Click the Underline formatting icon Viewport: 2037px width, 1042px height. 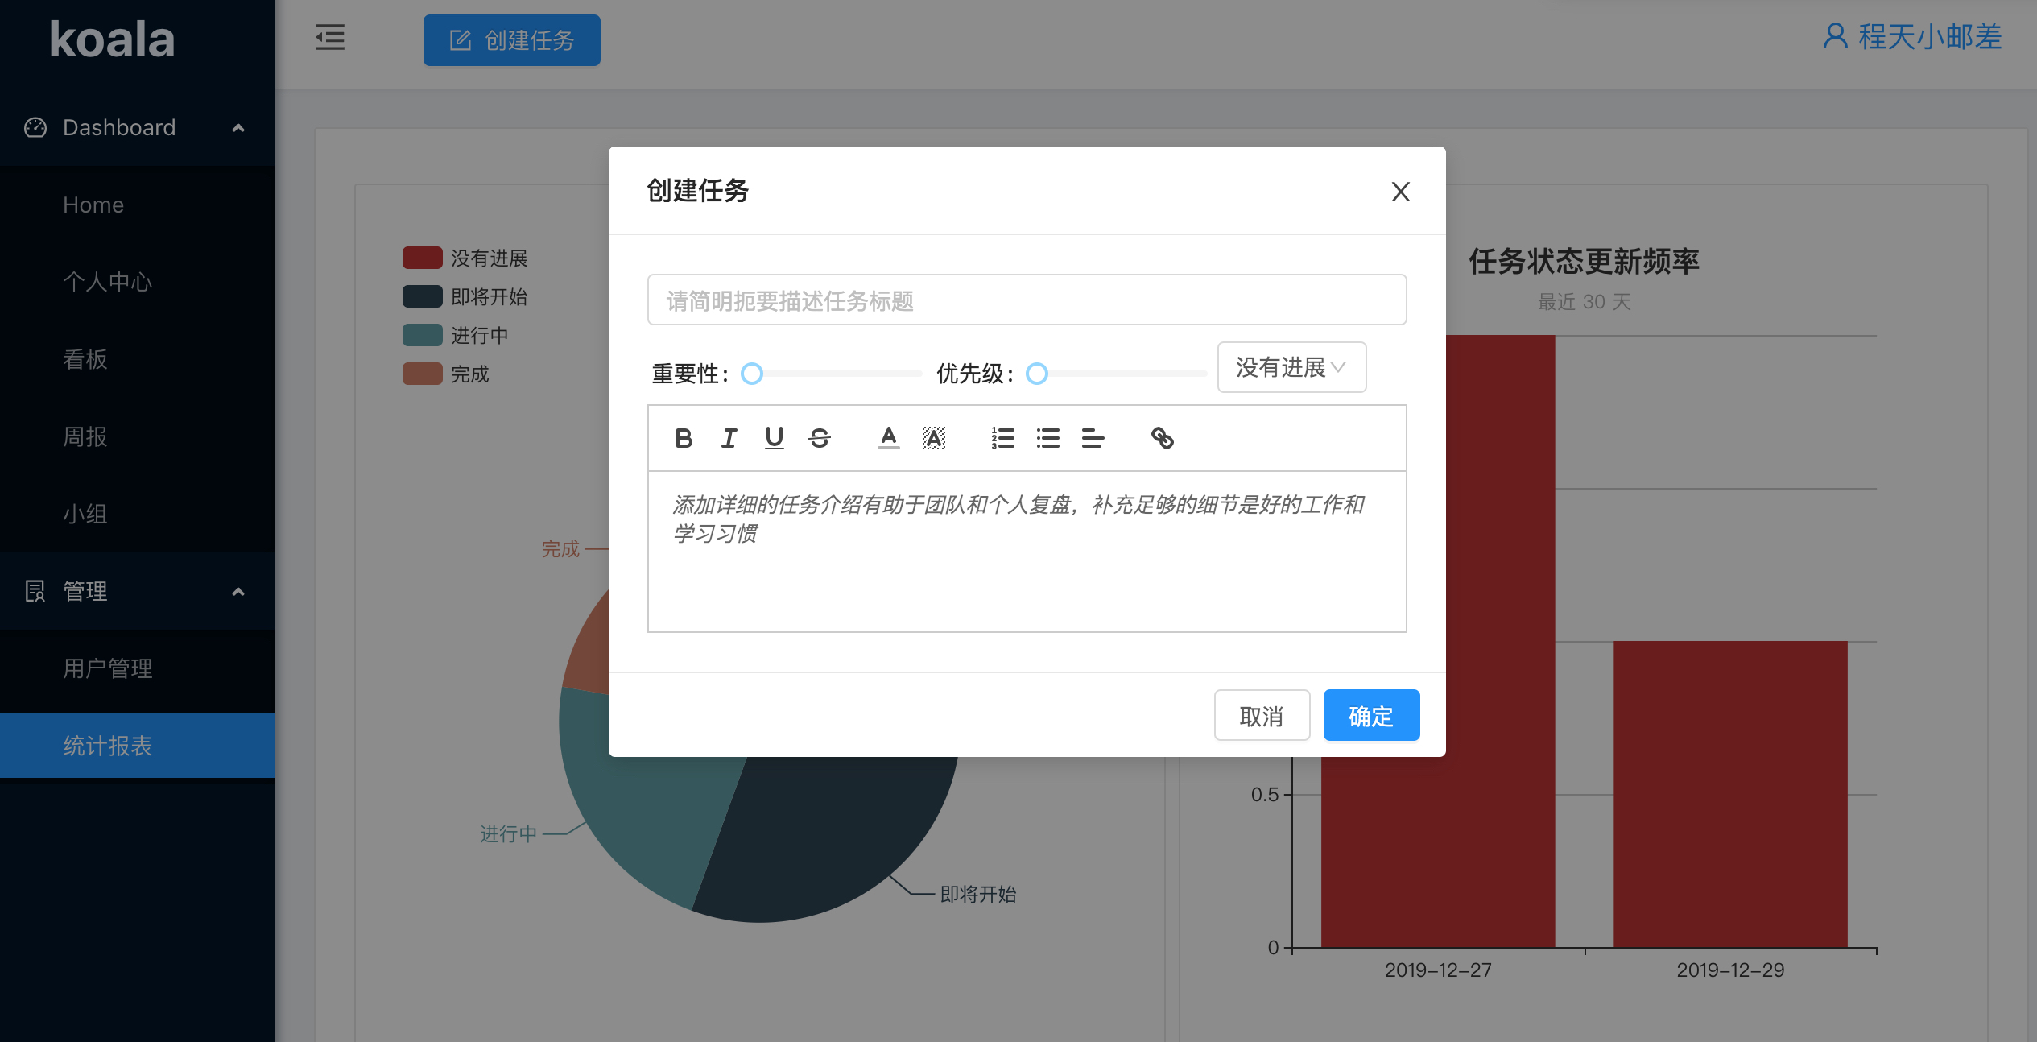(775, 437)
